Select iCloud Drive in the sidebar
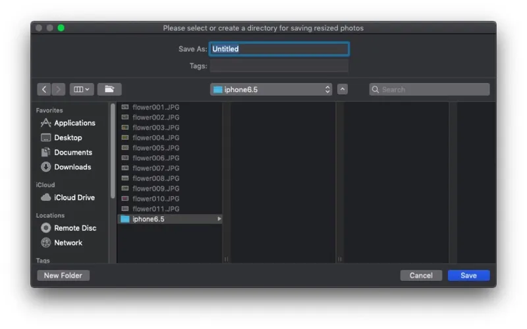This screenshot has width=527, height=329. click(74, 197)
